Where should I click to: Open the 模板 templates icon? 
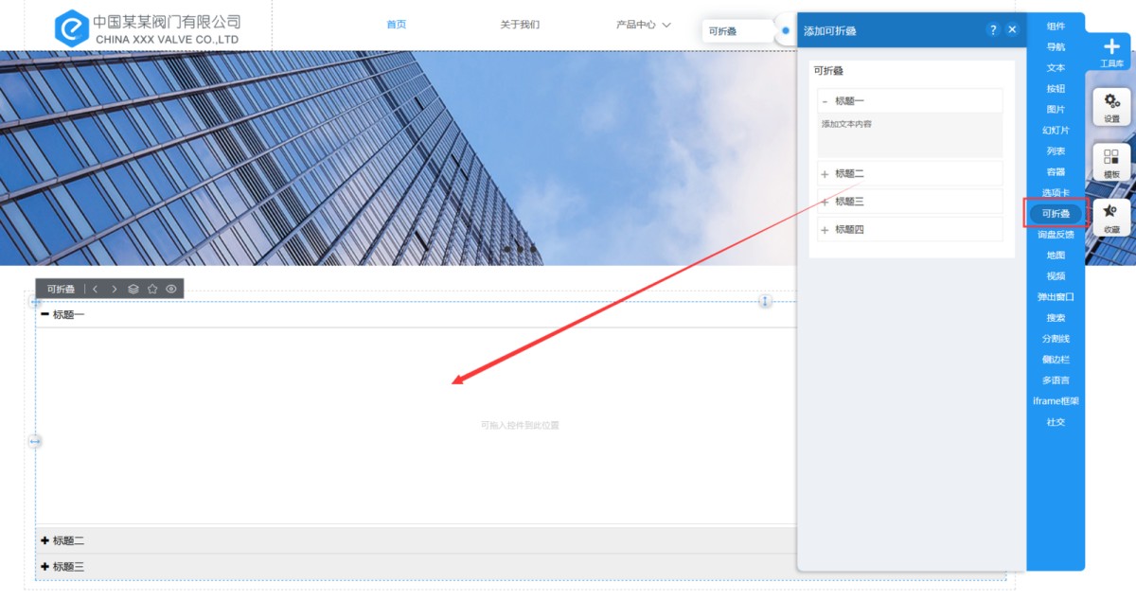[1111, 162]
